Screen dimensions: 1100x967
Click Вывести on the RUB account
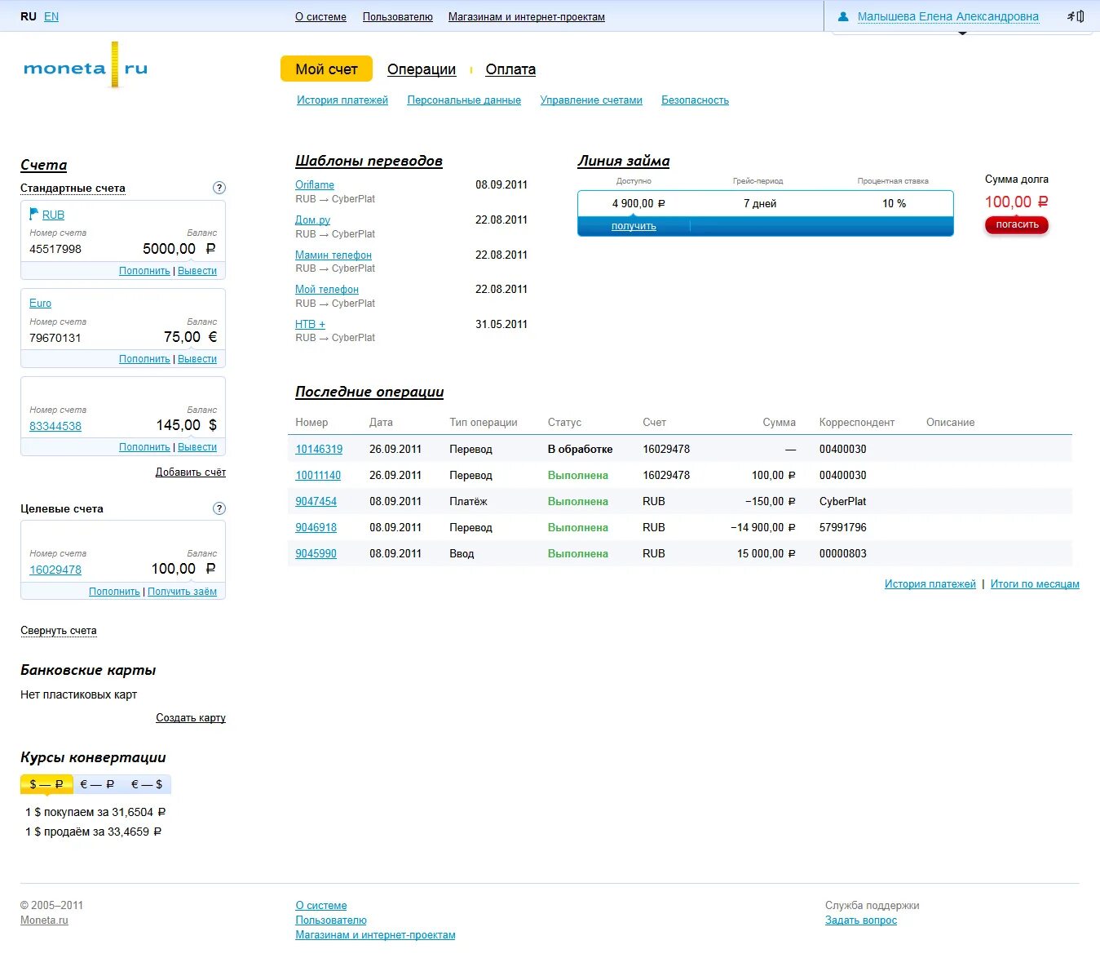coord(197,271)
